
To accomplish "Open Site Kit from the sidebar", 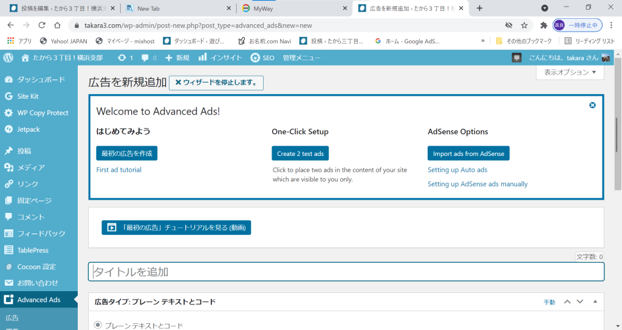I will click(27, 96).
